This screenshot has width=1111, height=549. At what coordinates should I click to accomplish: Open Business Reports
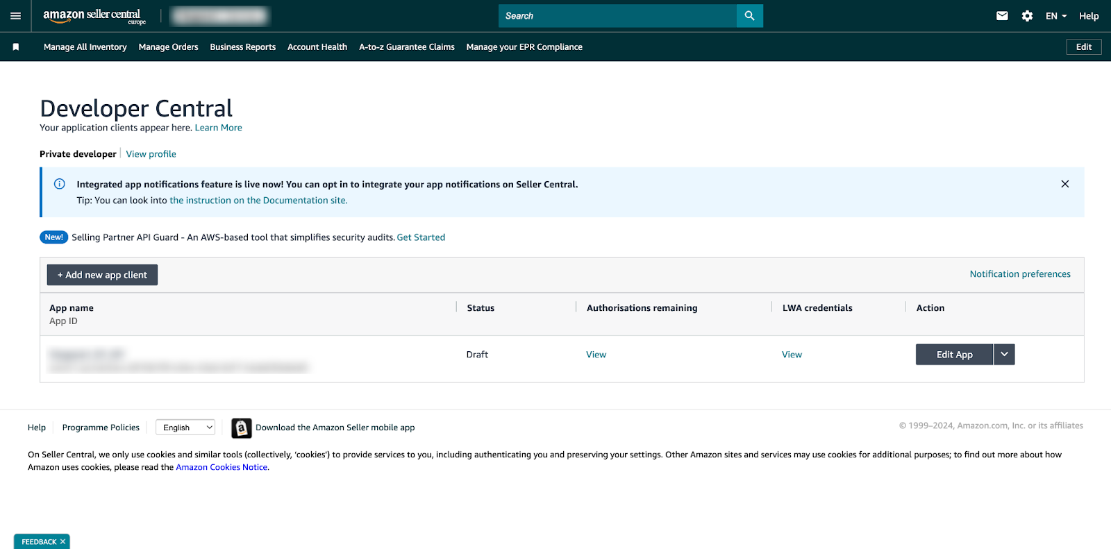click(x=243, y=47)
